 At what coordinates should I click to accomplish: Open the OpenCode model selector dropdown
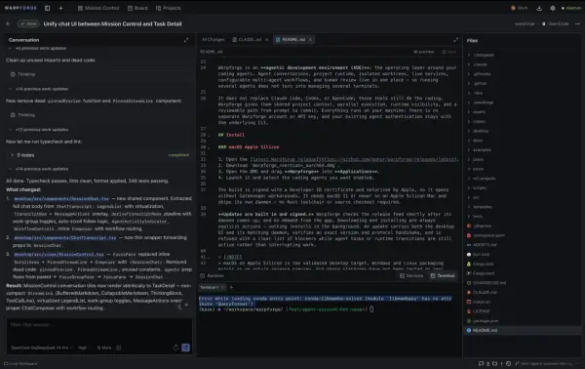(41, 348)
